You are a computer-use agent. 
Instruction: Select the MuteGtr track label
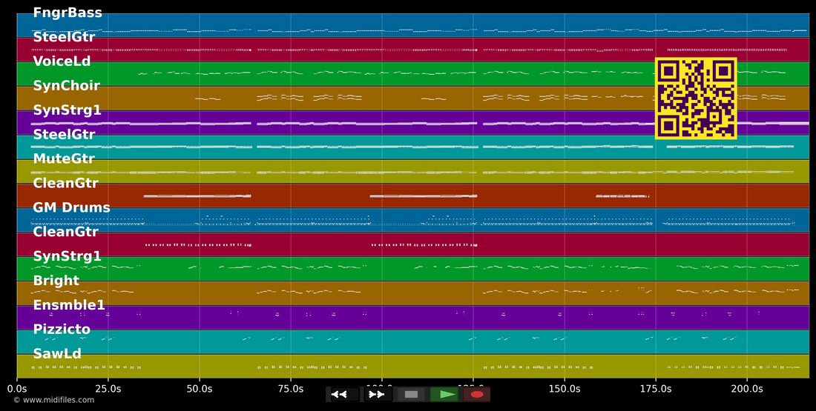pyautogui.click(x=64, y=158)
